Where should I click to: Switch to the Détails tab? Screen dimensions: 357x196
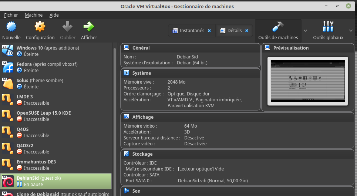point(234,30)
